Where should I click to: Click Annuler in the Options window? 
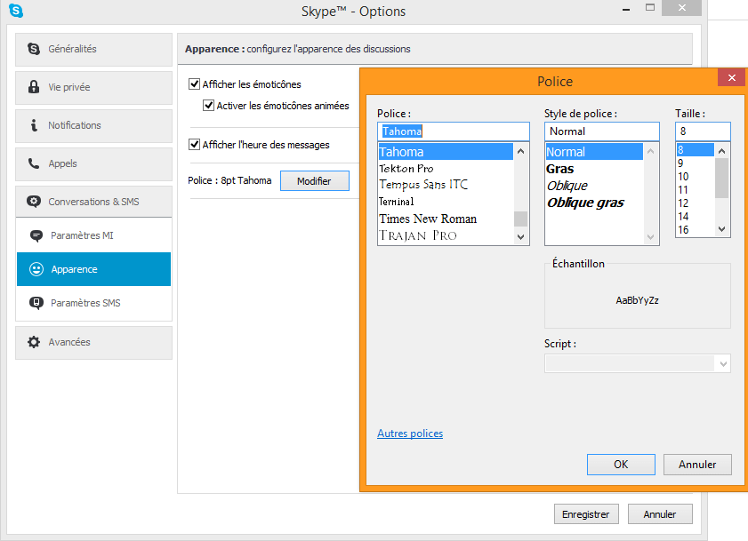coord(660,514)
